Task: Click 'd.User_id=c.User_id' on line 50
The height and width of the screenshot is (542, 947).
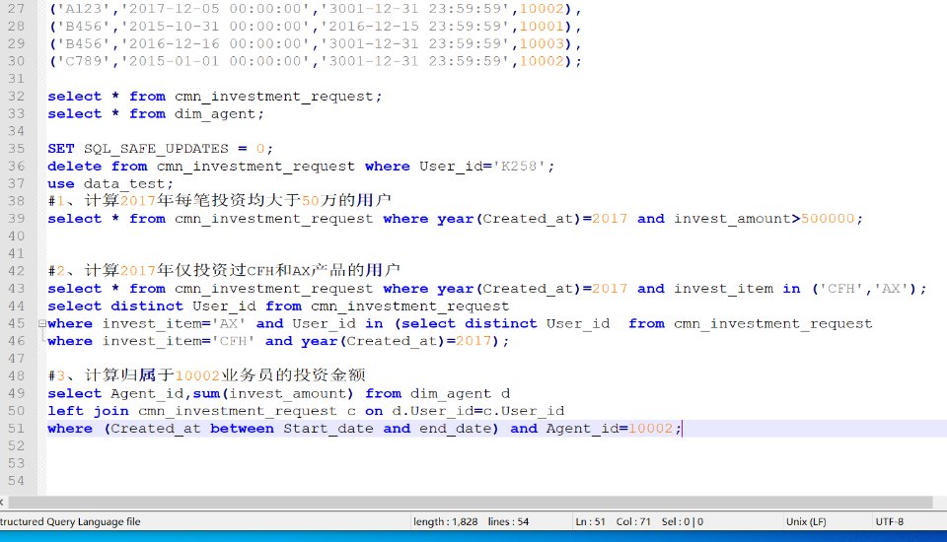Action: pos(478,411)
